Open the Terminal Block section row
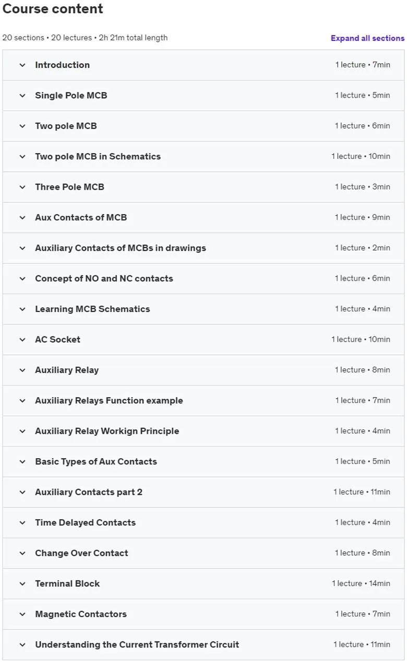Screen dimensions: 407x662 pyautogui.click(x=203, y=584)
